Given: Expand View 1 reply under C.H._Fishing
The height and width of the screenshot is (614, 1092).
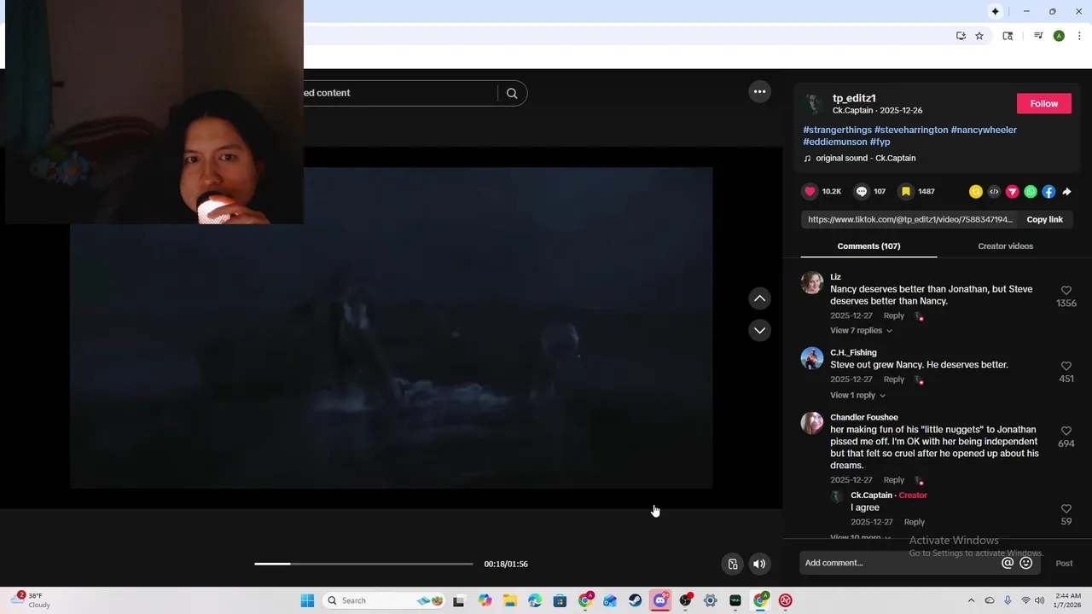Looking at the screenshot, I should [x=857, y=395].
